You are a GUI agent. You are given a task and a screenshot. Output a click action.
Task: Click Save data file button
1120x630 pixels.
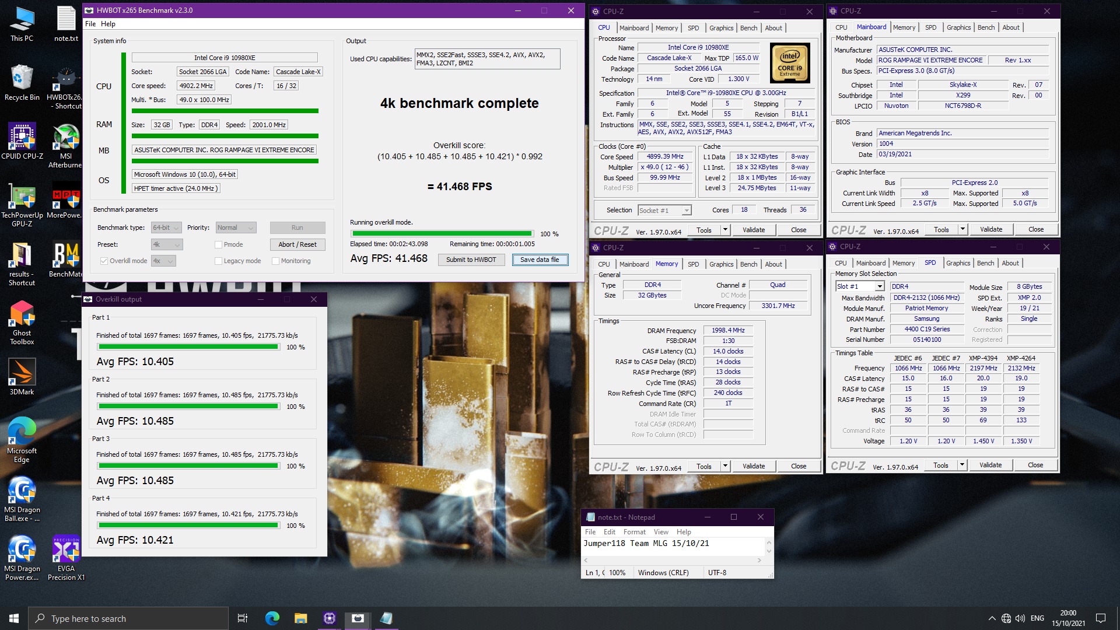pos(540,260)
